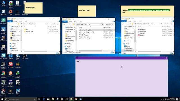This screenshot has width=180, height=101.
Task: Delete purple sticky note via trash icon
Action: tap(166, 58)
